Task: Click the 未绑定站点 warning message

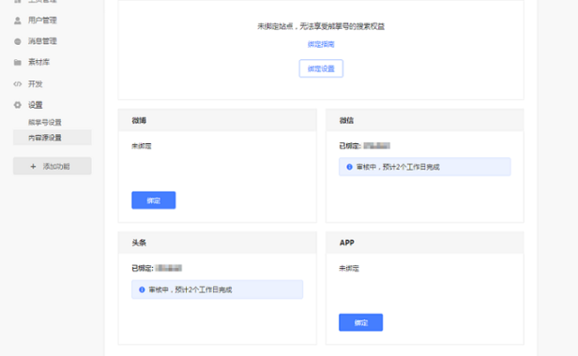Action: click(x=321, y=26)
